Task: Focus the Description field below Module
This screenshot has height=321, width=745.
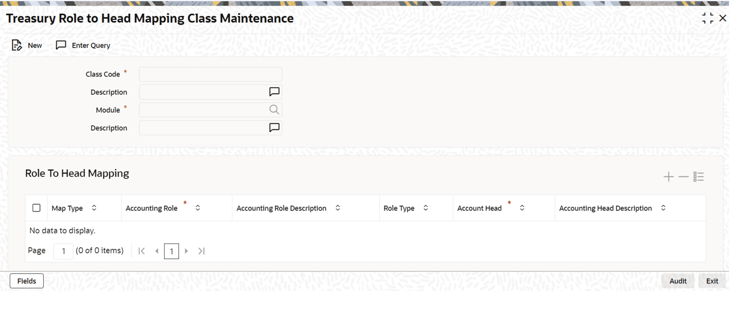Action: click(x=211, y=127)
